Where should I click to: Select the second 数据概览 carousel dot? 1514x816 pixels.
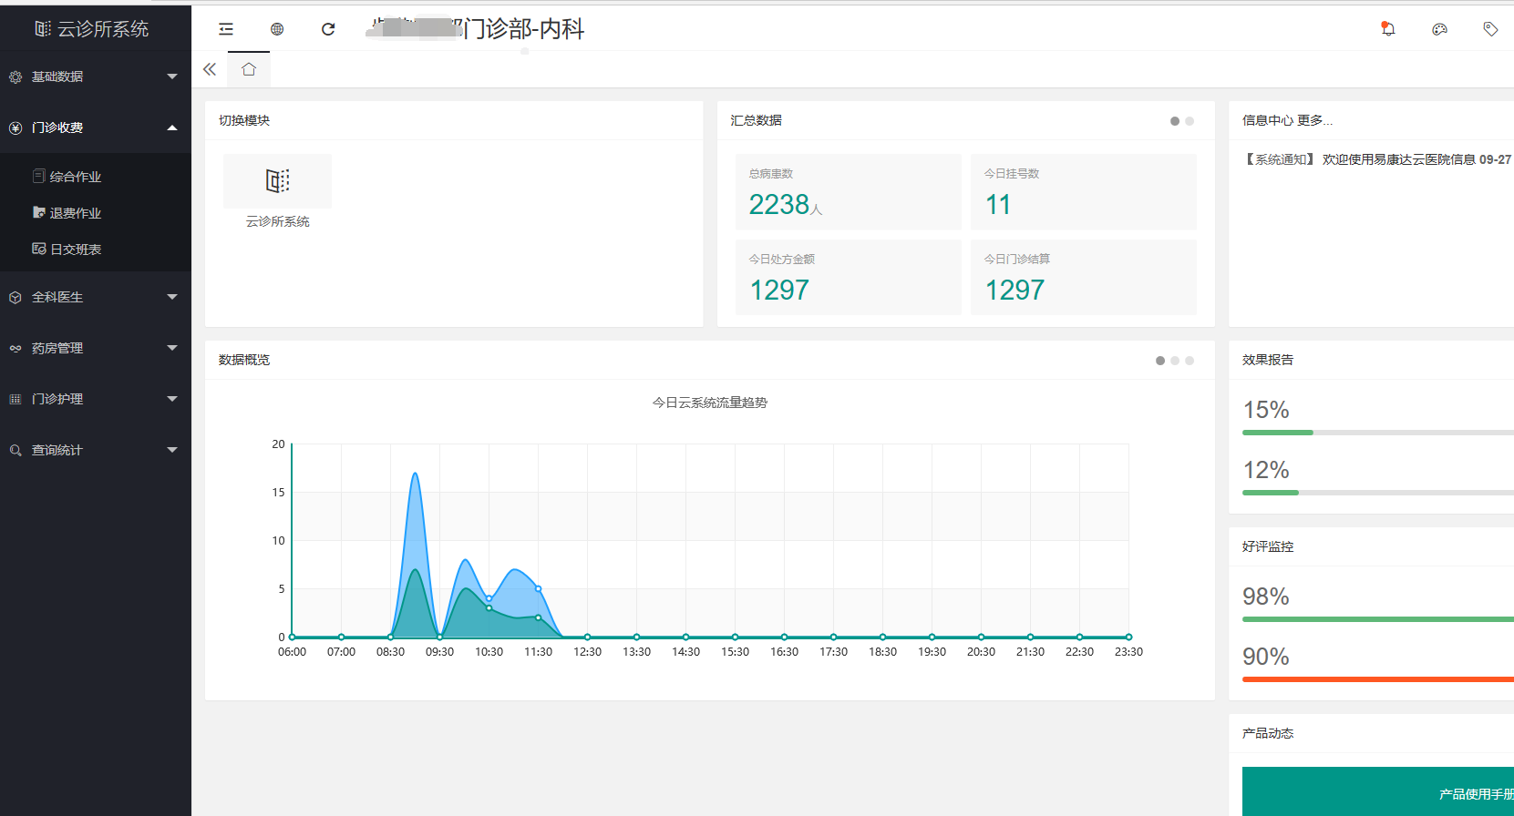coord(1175,361)
